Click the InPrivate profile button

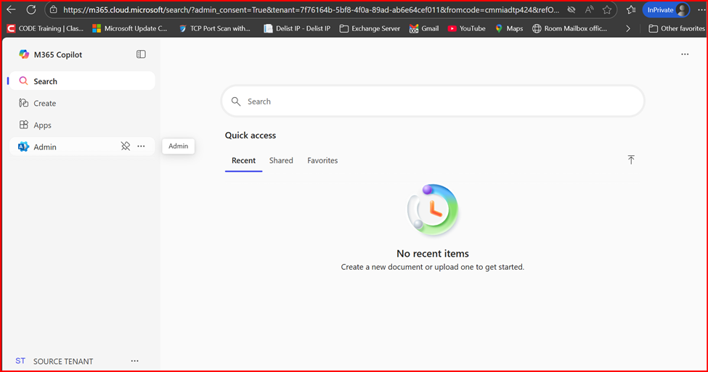click(665, 10)
